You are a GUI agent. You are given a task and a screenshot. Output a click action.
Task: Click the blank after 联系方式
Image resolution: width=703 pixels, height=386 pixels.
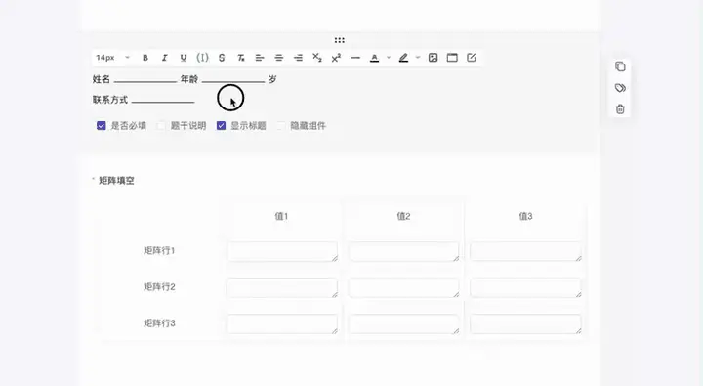(x=163, y=100)
